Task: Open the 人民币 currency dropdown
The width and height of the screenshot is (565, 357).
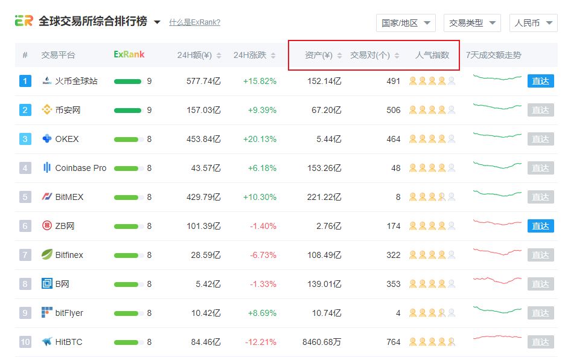Action: [533, 23]
